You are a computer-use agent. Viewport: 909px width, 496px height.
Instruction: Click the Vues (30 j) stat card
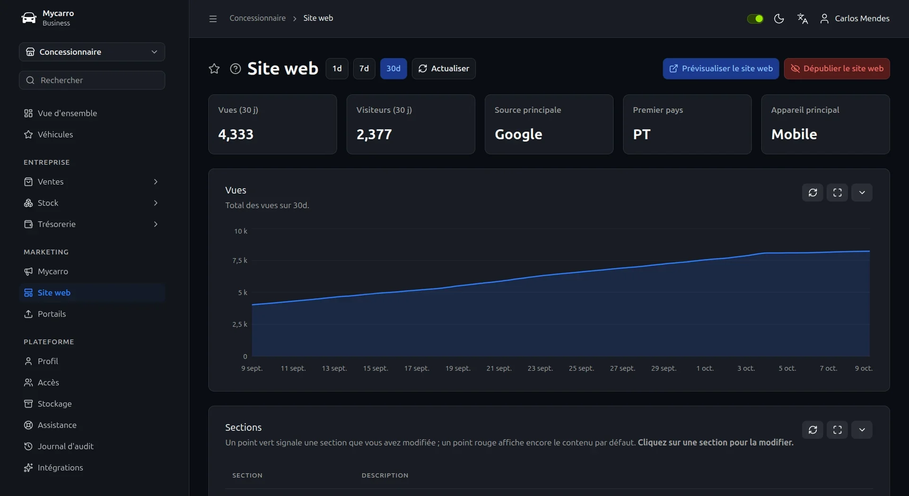point(272,124)
